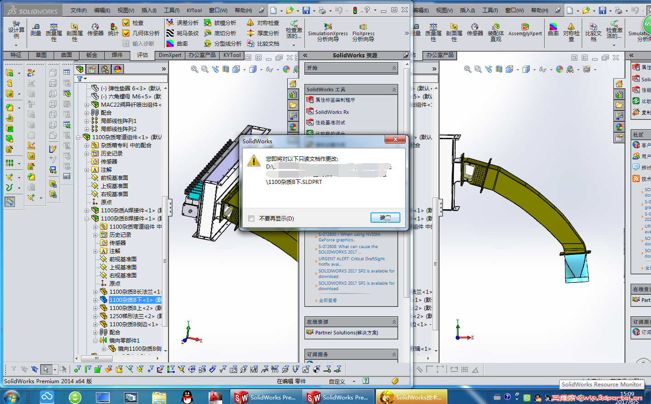Run 分型线分析 parting line analysis
The width and height of the screenshot is (651, 404).
point(223,43)
